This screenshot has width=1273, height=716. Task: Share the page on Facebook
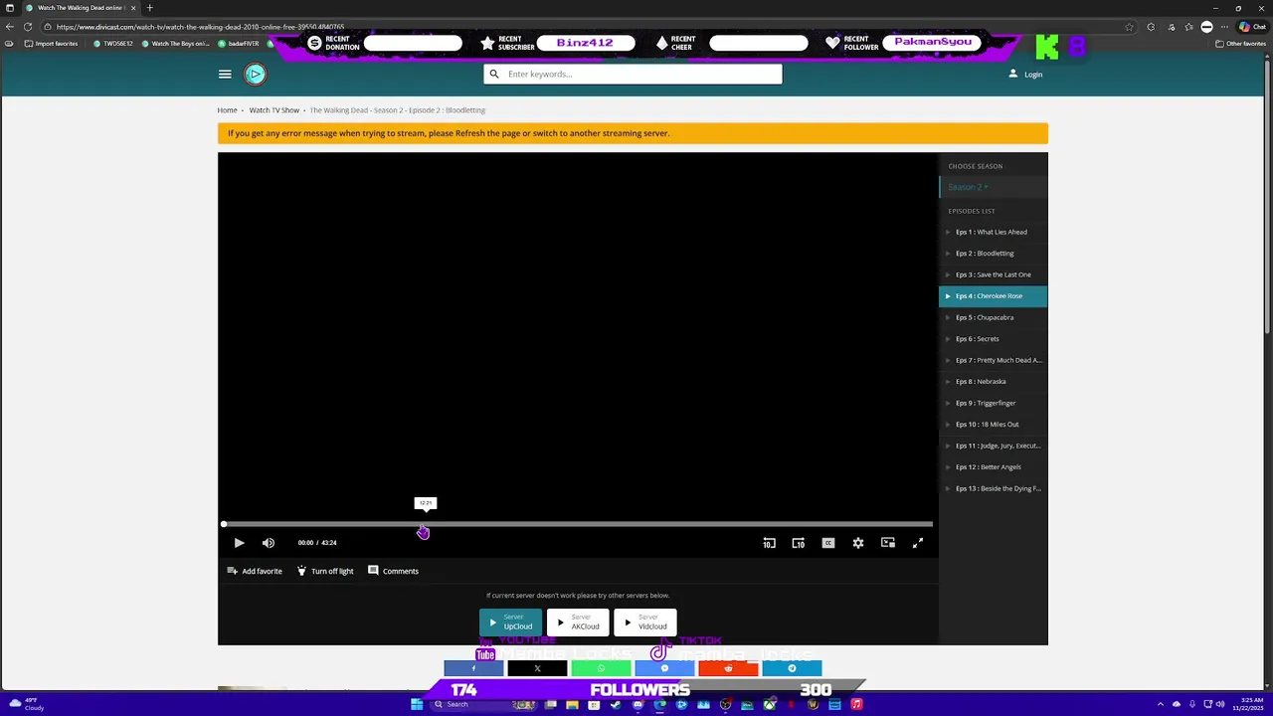coord(473,668)
